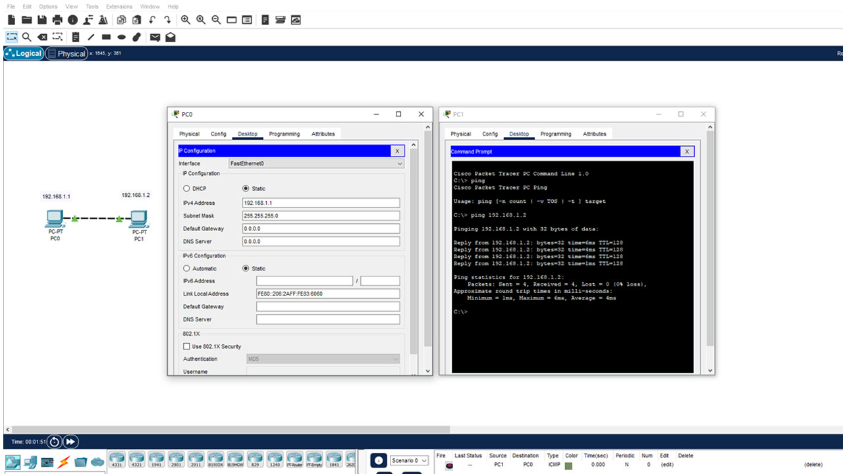The width and height of the screenshot is (843, 474).
Task: Choose Automatic for IPv6 Configuration
Action: point(186,269)
